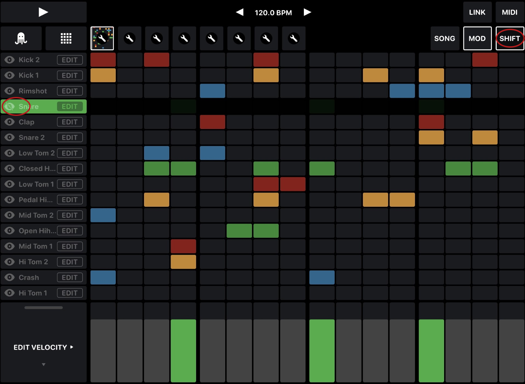This screenshot has height=384, width=525.
Task: Select the first pattern with colored thumbnail
Action: [102, 38]
